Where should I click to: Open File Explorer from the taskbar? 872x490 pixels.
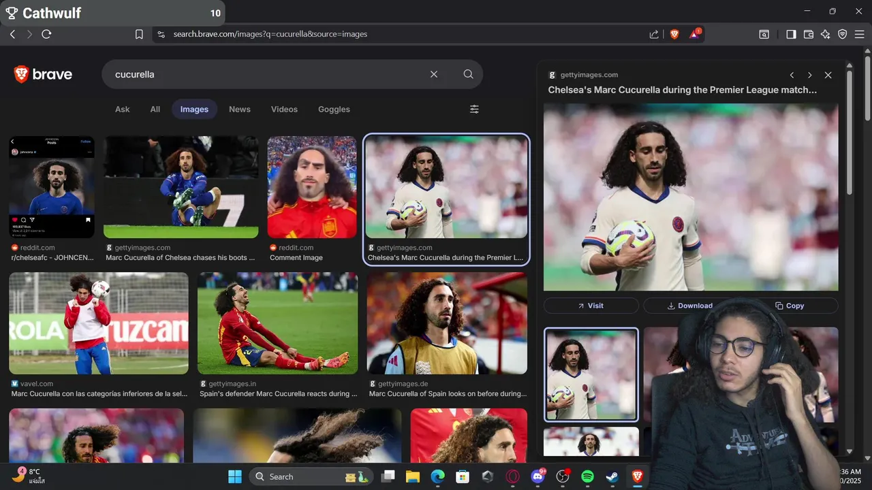coord(413,476)
